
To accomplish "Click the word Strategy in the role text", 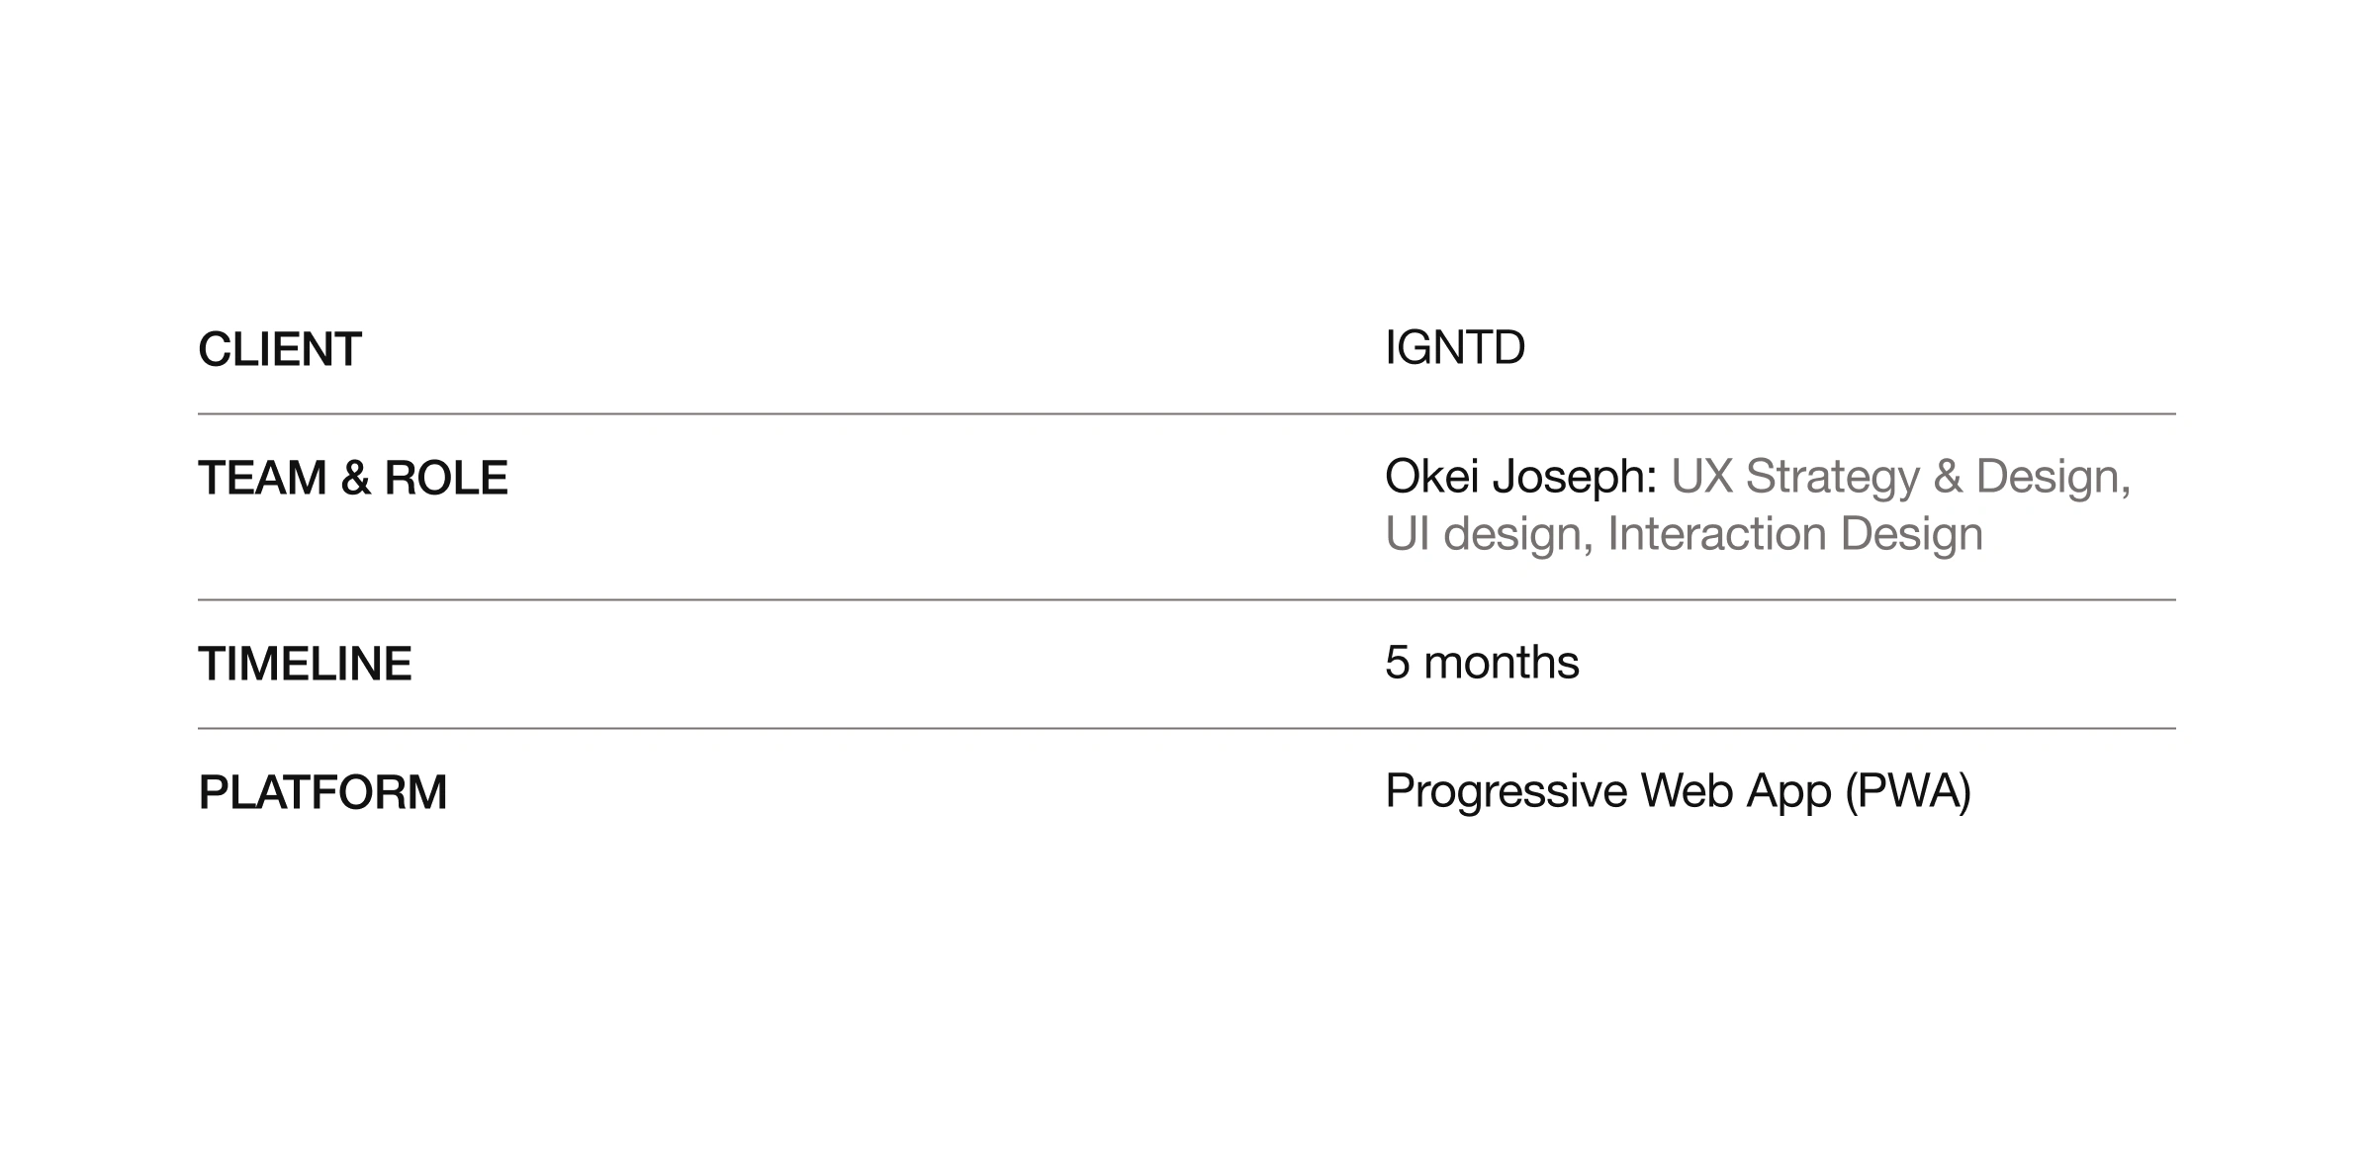I will [1832, 476].
